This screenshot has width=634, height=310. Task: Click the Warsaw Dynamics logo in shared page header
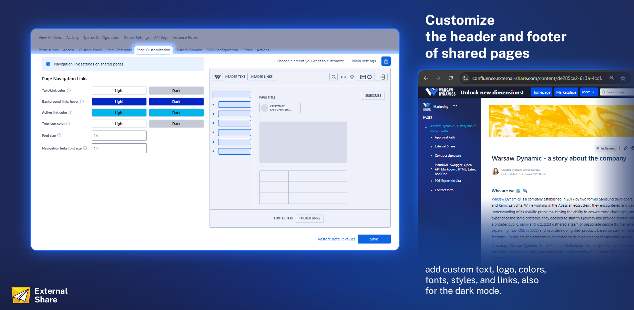(440, 92)
